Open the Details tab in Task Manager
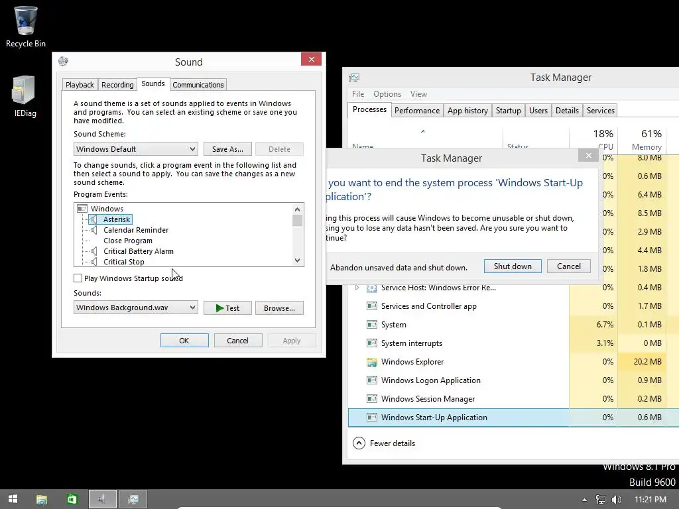Viewport: 679px width, 509px height. point(568,111)
